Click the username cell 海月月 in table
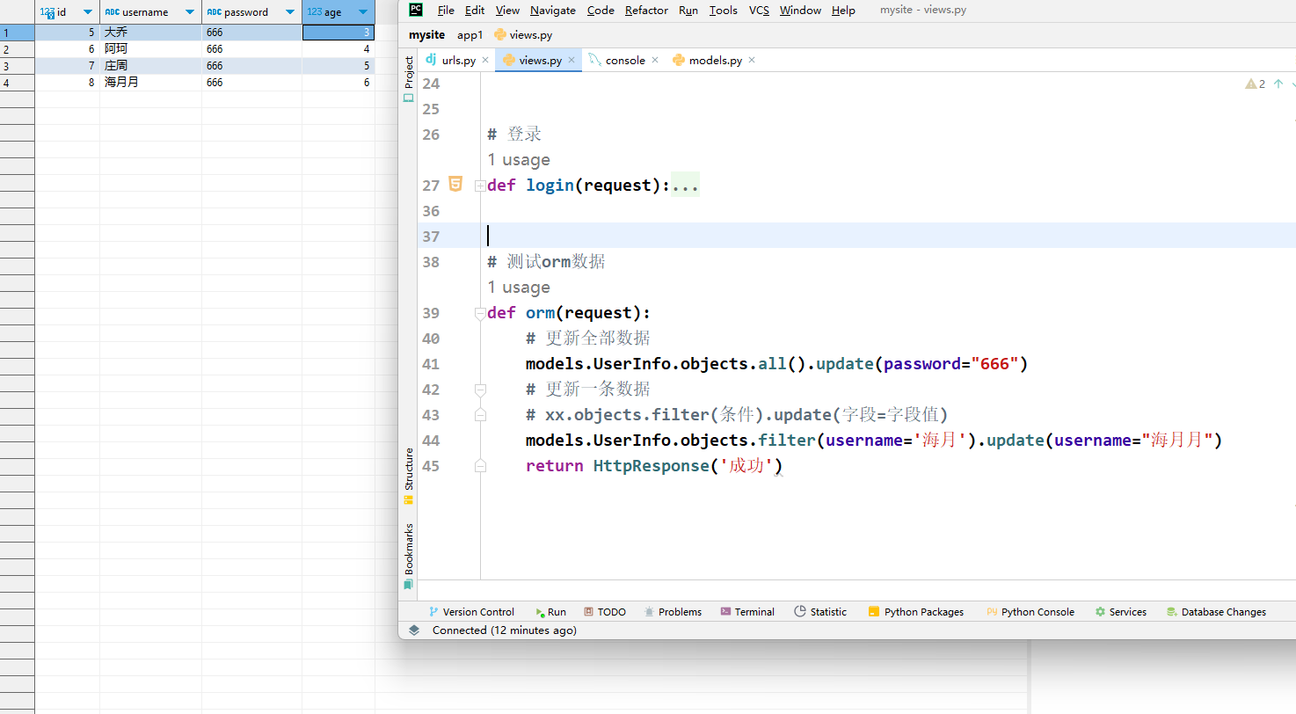 150,83
